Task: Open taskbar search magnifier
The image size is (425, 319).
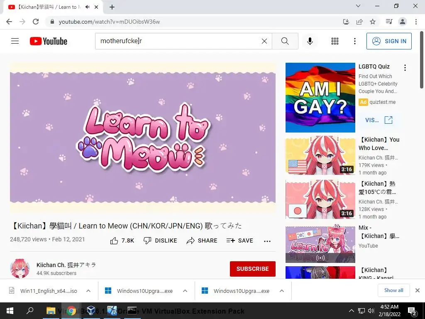Action: pyautogui.click(x=30, y=311)
